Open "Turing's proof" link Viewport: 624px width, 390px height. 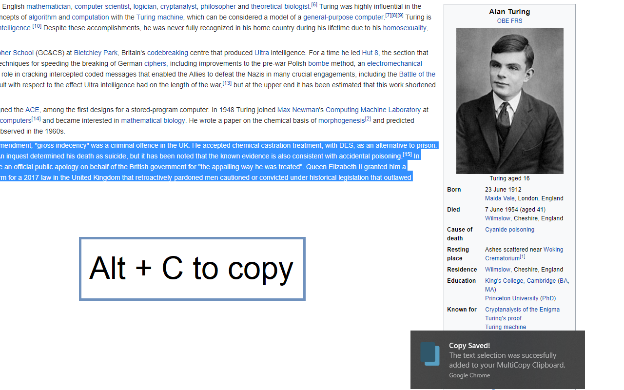(x=503, y=318)
